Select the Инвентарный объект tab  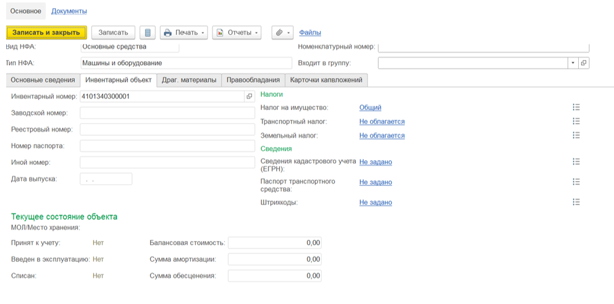point(119,80)
